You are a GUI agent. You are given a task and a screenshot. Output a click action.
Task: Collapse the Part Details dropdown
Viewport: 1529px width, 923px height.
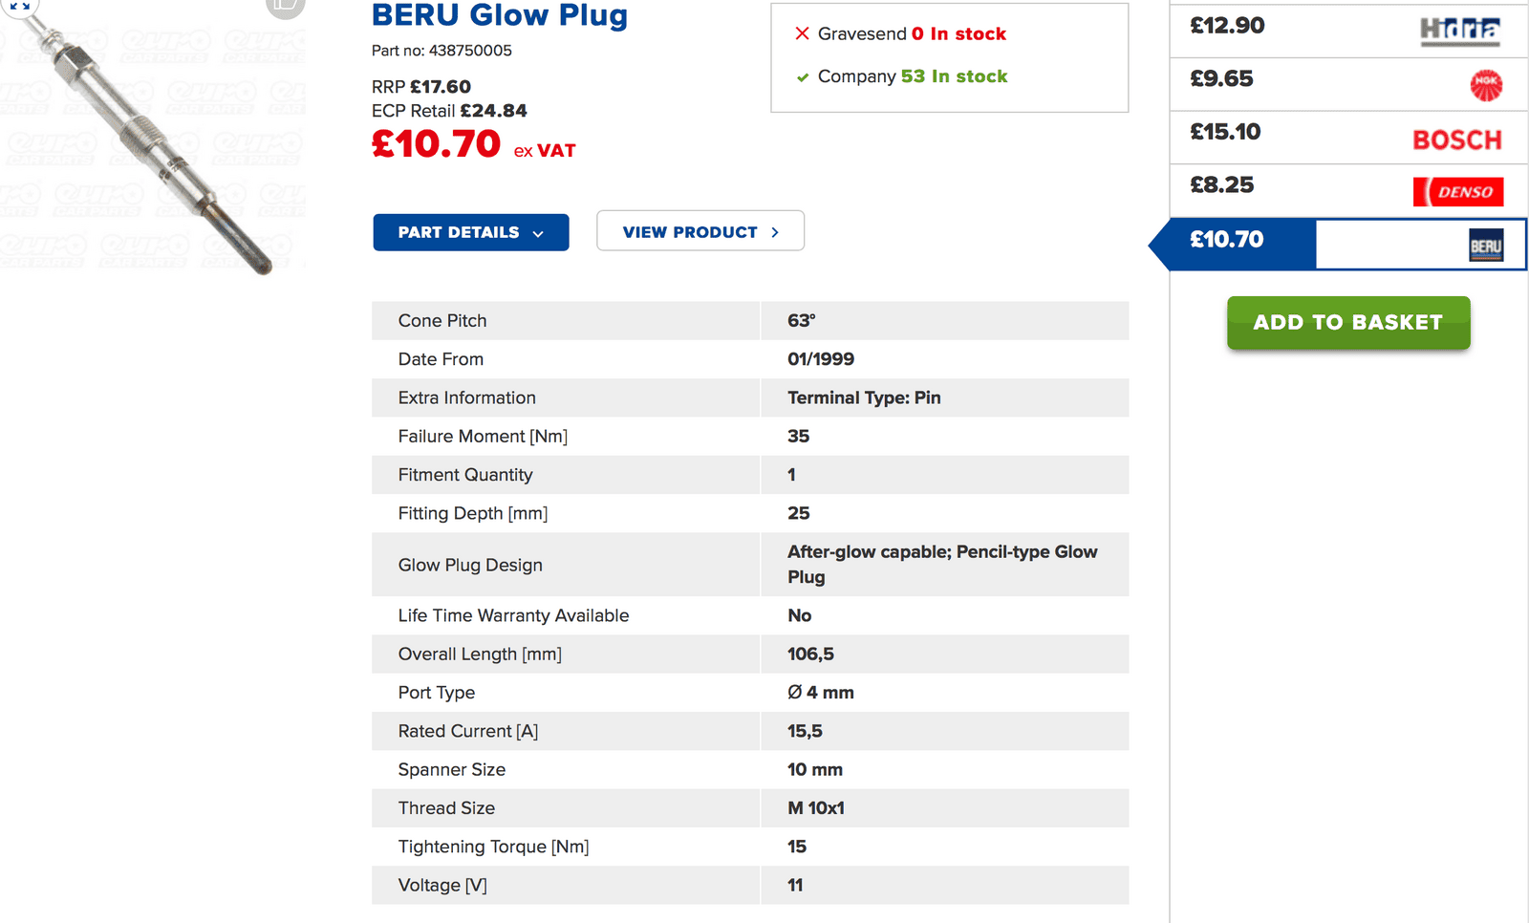[471, 232]
